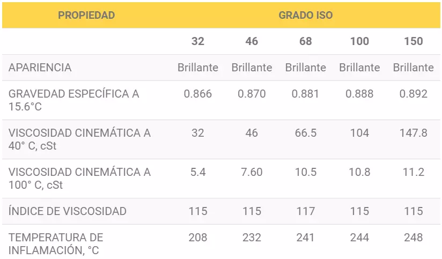442x259 pixels.
Task: Select the flash point value 208
Action: point(198,237)
